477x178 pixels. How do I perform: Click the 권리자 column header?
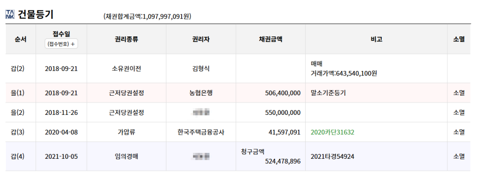tap(201, 39)
